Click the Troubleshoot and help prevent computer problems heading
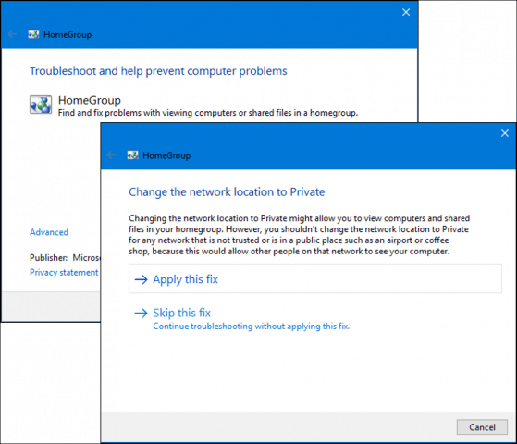This screenshot has height=444, width=517. pos(158,71)
